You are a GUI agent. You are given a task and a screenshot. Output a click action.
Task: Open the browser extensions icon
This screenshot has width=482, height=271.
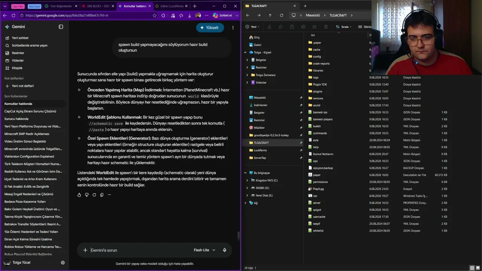point(163,15)
